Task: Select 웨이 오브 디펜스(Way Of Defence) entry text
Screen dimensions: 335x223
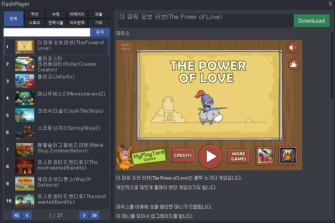Action: 64,182
